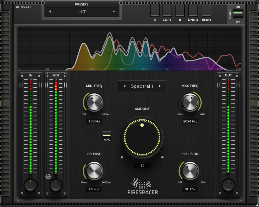This screenshot has height=207, width=259.
Task: Click the large AMOUNT dial
Action: [142, 136]
